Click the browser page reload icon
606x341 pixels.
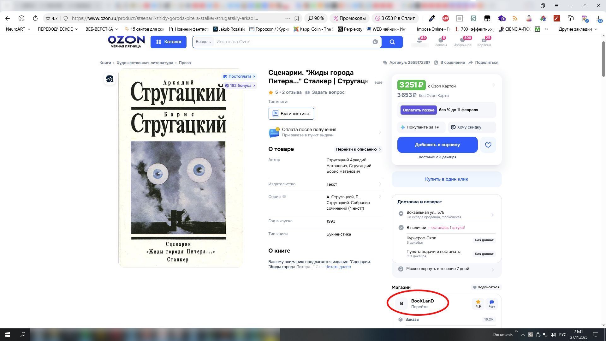point(35,18)
